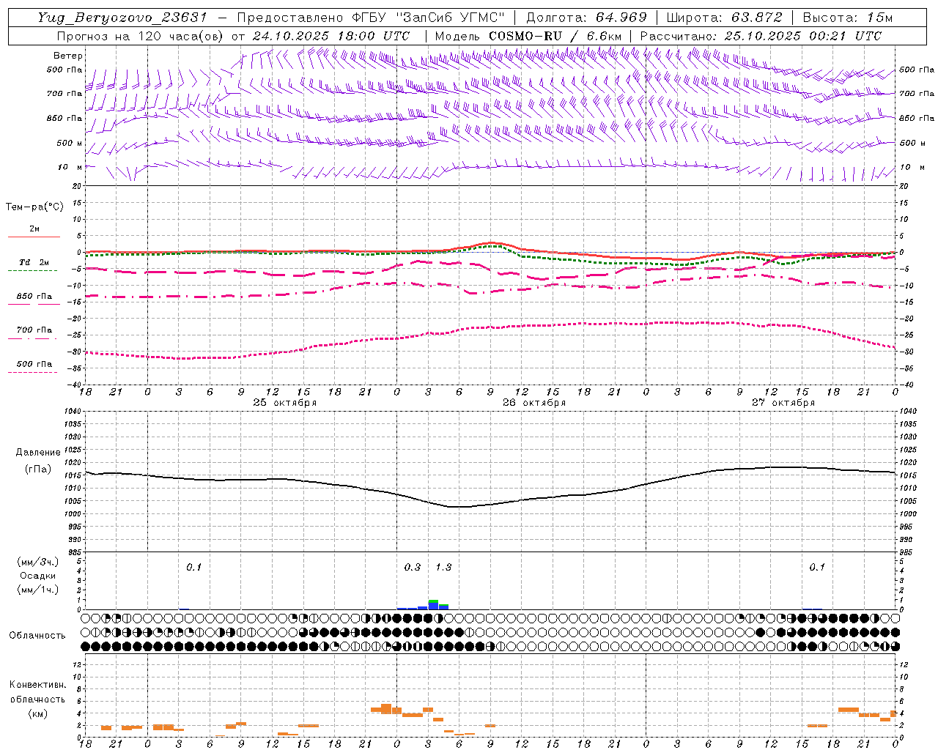938x750 pixels.
Task: Click the Облачность panel label
Action: click(37, 636)
